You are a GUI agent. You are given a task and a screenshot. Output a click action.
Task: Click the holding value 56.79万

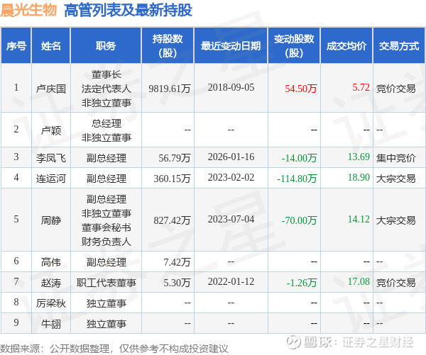(175, 158)
